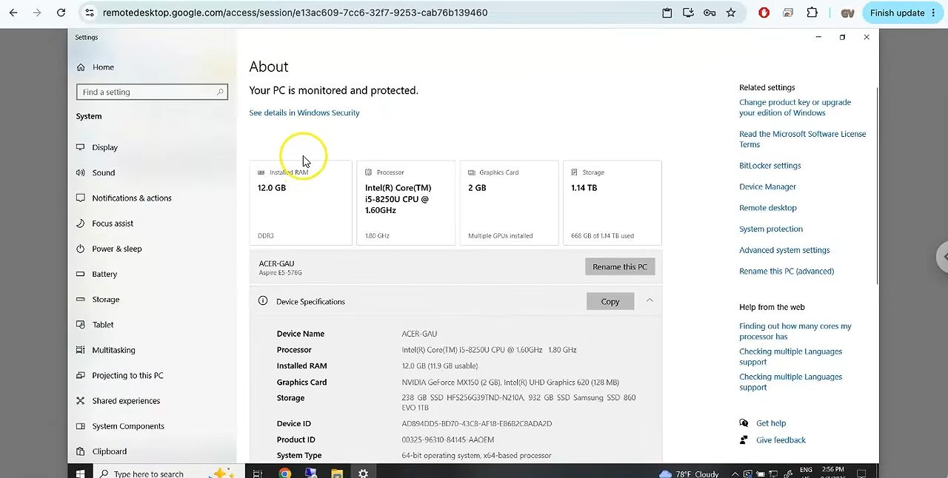
Task: Open the weather widget showing 78°F Cloudy
Action: (x=689, y=474)
